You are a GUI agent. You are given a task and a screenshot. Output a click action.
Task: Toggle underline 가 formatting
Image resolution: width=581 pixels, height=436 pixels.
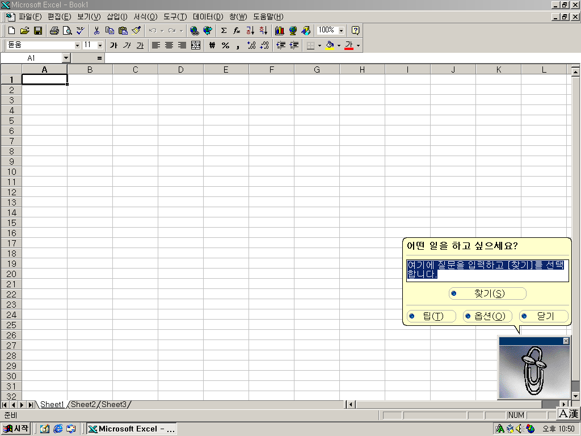[140, 45]
